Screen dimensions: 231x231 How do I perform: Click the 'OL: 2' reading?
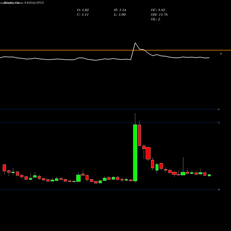point(155,19)
